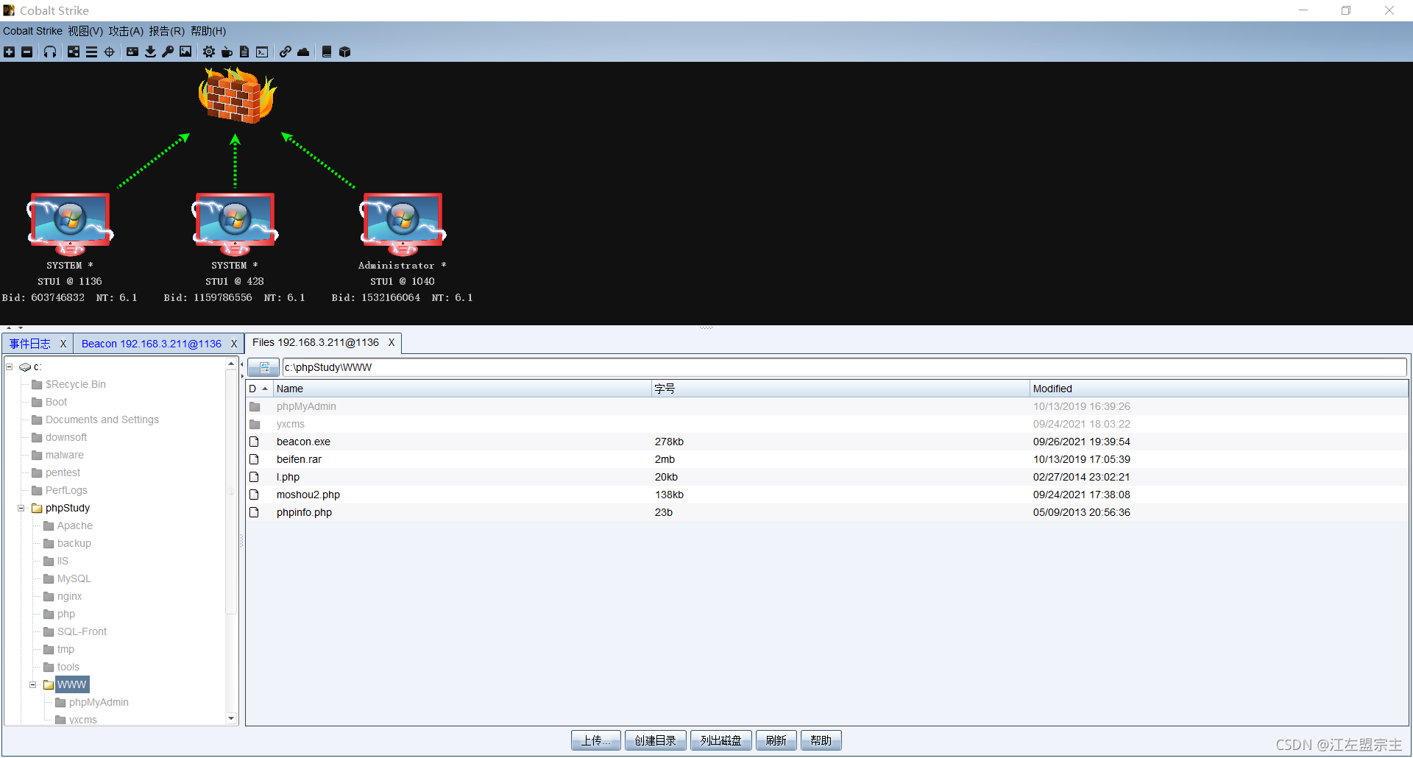Collapse the c: drive tree node
Viewport: 1413px width, 758px height.
click(x=10, y=366)
